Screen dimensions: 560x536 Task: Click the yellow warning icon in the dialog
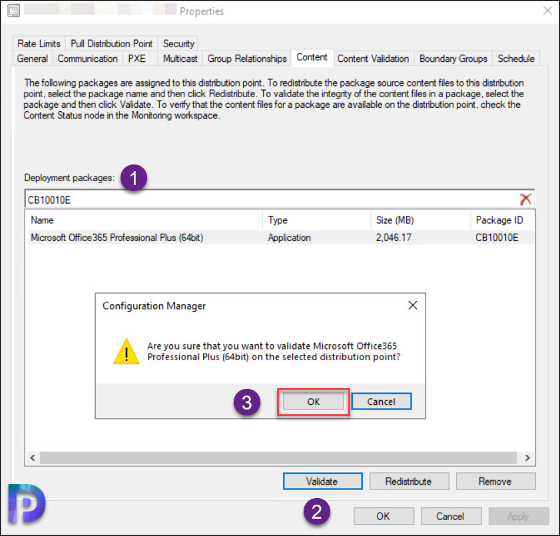127,352
